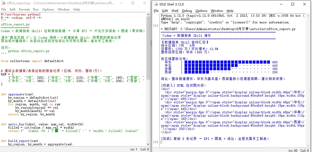Open Options menu in editor window
This screenshot has width=312, height=152.
click(48, 9)
